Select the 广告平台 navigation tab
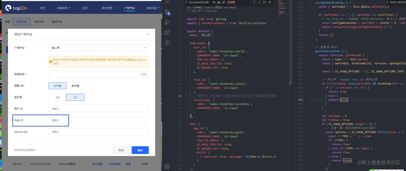 129,8
